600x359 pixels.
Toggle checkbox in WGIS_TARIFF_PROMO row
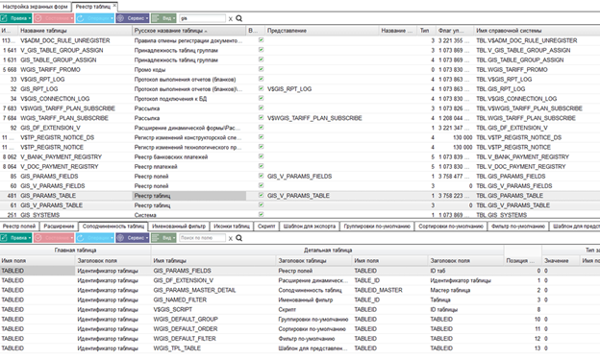[x=261, y=69]
